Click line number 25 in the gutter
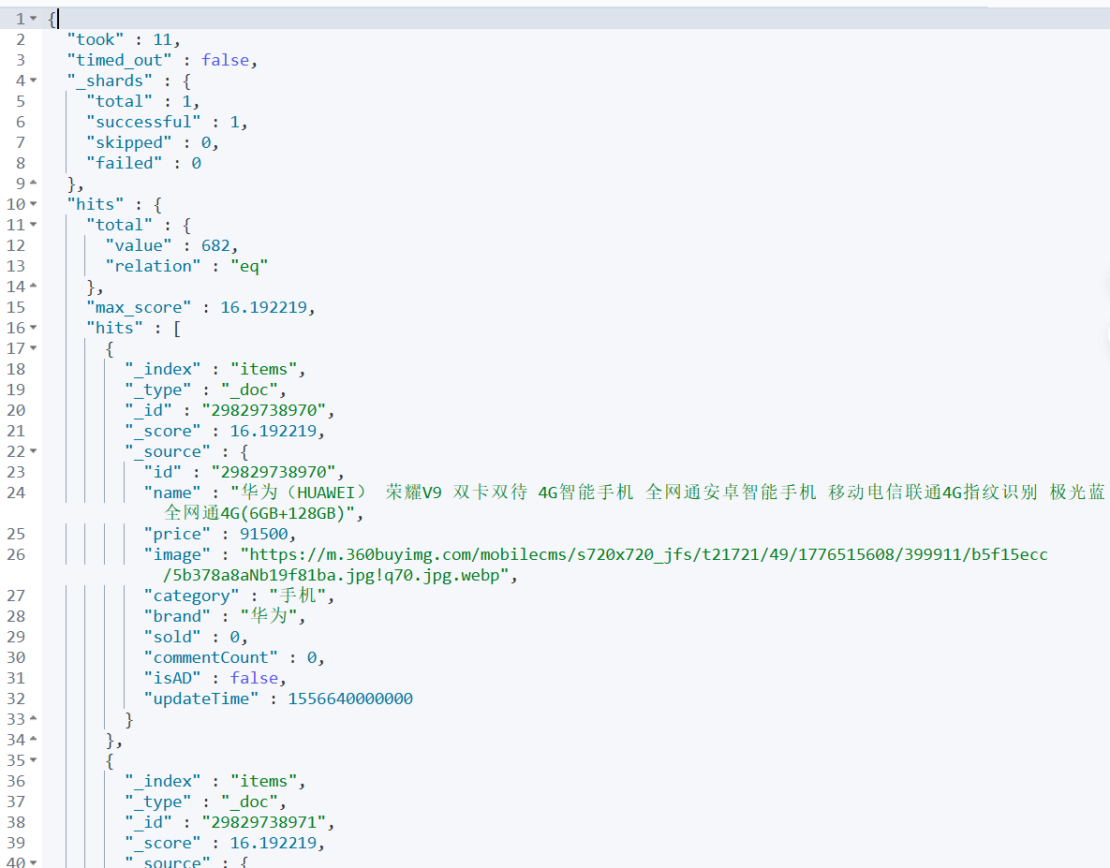 click(16, 534)
